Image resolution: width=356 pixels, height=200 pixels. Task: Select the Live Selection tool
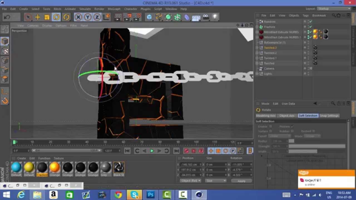point(28,17)
